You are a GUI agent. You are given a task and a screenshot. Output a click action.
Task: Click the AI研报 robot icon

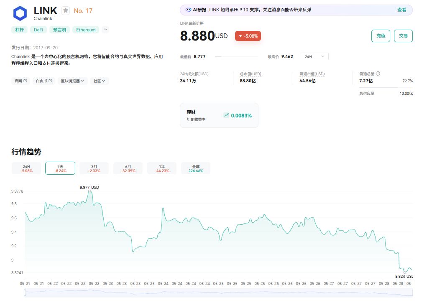[x=188, y=10]
